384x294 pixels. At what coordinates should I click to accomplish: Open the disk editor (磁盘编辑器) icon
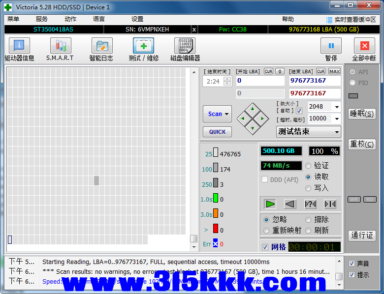coord(185,46)
